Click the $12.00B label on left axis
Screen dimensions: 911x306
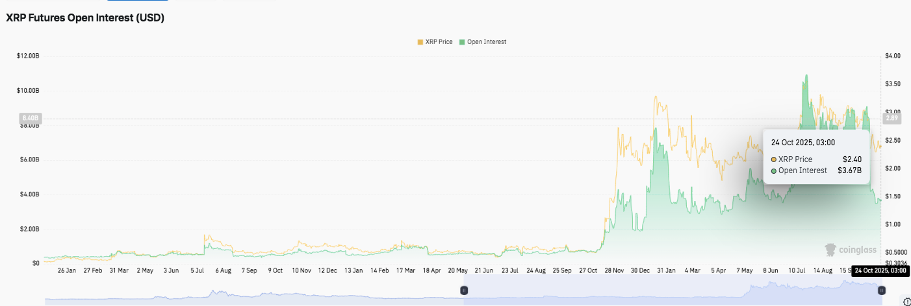pos(29,56)
